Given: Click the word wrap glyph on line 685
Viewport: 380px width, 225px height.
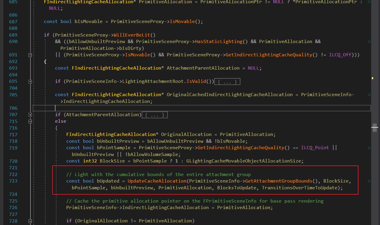Looking at the screenshot, I should [x=369, y=2].
